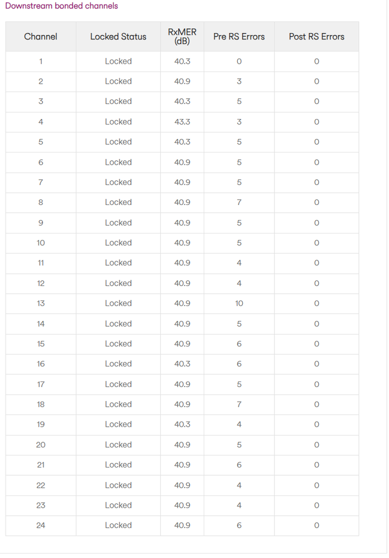Image resolution: width=389 pixels, height=558 pixels.
Task: Select the Channel column header
Action: click(x=41, y=37)
